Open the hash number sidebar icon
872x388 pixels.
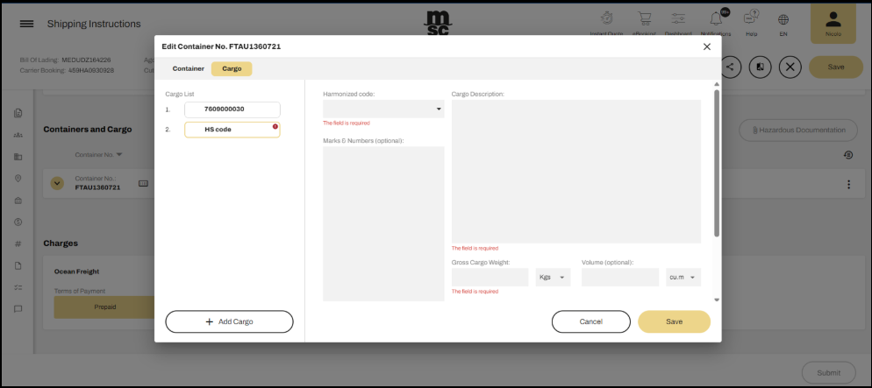pyautogui.click(x=18, y=243)
